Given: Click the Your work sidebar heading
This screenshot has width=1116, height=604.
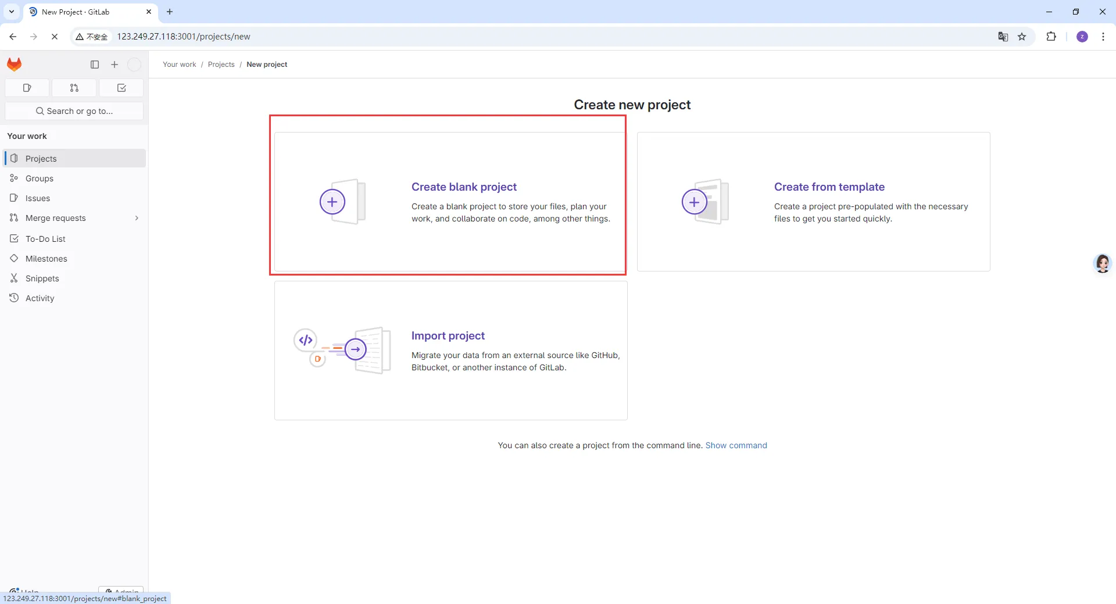Looking at the screenshot, I should tap(27, 136).
